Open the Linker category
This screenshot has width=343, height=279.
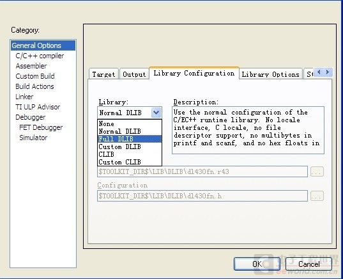(24, 97)
